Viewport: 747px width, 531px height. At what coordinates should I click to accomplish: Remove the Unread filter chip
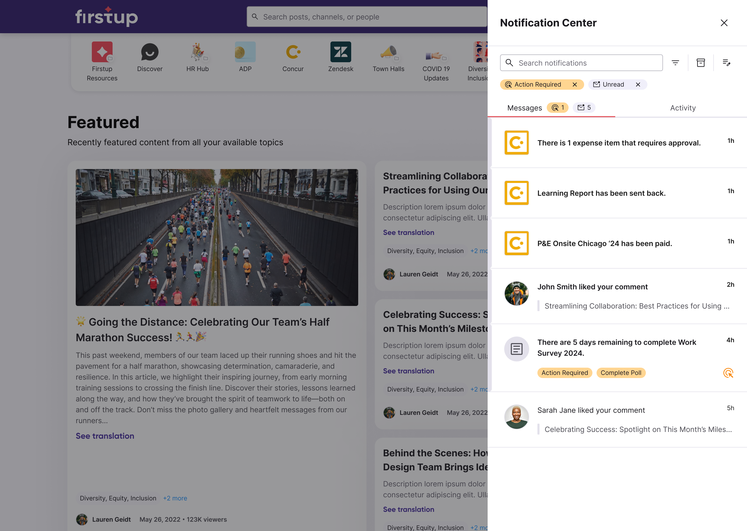pyautogui.click(x=638, y=85)
